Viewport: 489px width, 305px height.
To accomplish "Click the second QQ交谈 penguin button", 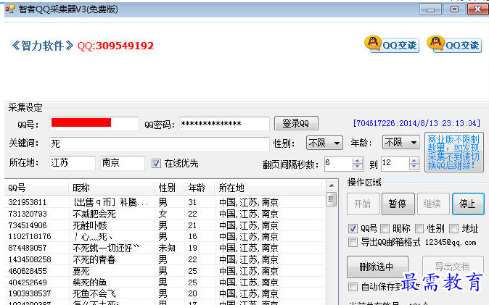I will pyautogui.click(x=454, y=44).
